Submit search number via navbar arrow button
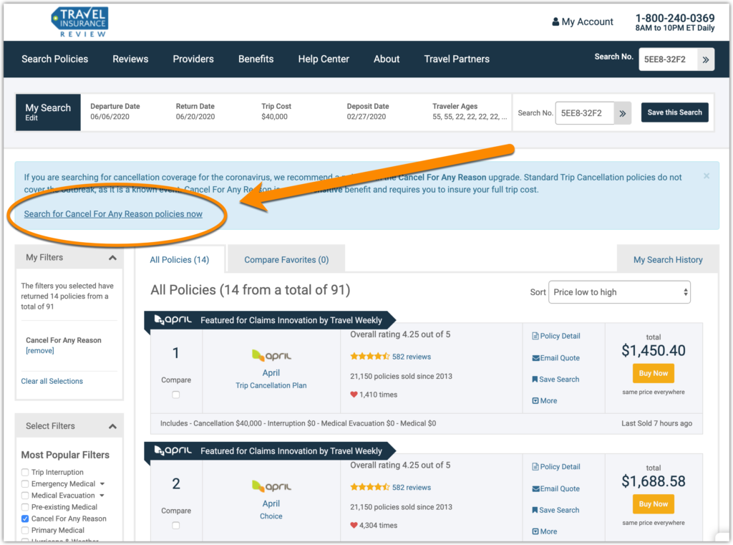This screenshot has width=733, height=545. (705, 59)
